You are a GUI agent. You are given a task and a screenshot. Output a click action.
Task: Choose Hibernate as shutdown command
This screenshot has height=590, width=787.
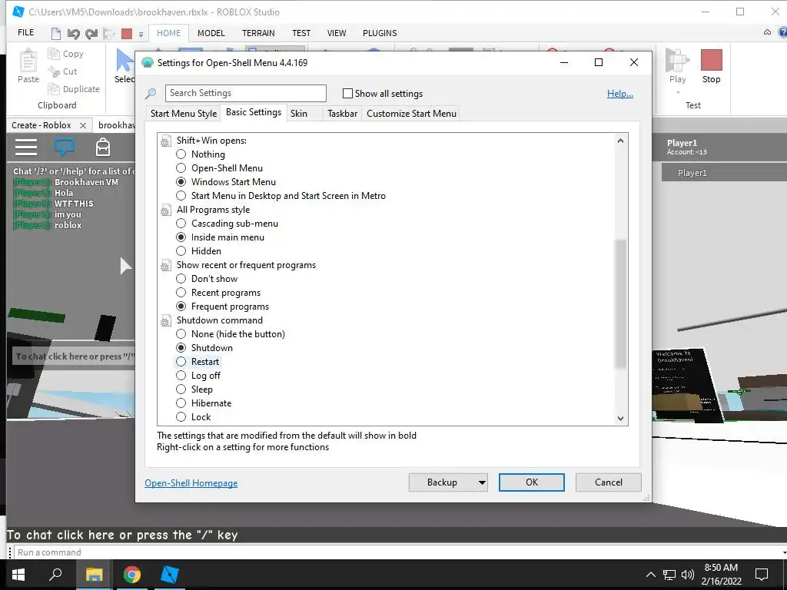click(181, 403)
